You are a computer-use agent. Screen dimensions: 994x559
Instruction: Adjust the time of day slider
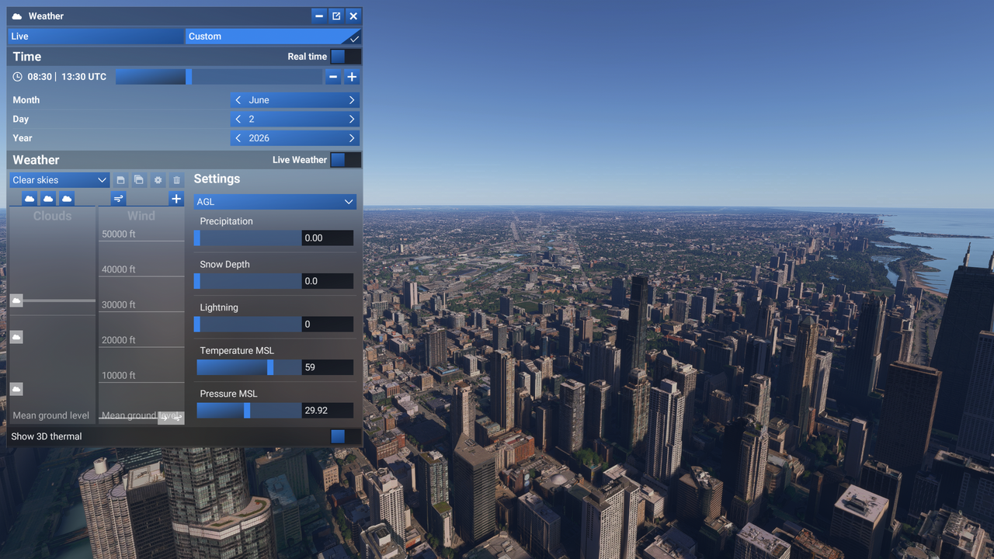(x=219, y=77)
